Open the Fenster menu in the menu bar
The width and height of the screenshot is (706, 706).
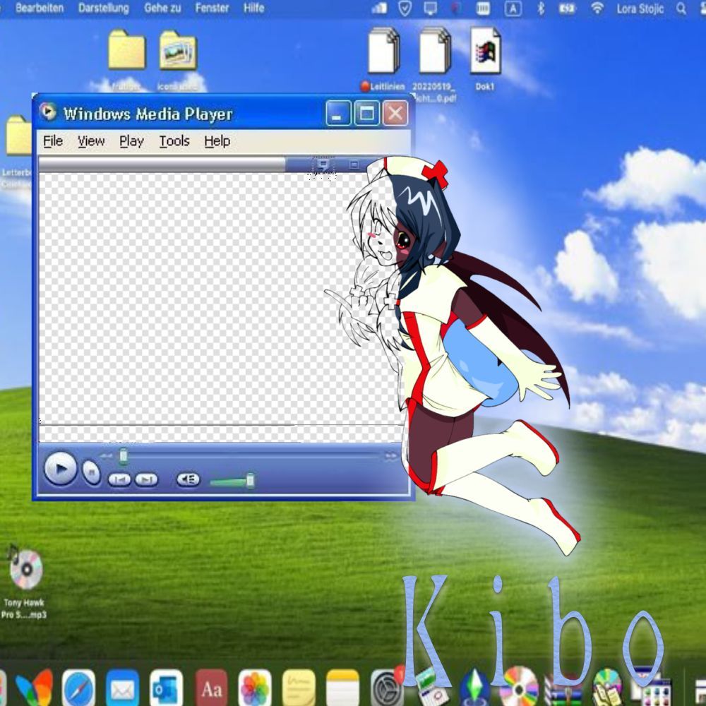click(x=212, y=8)
